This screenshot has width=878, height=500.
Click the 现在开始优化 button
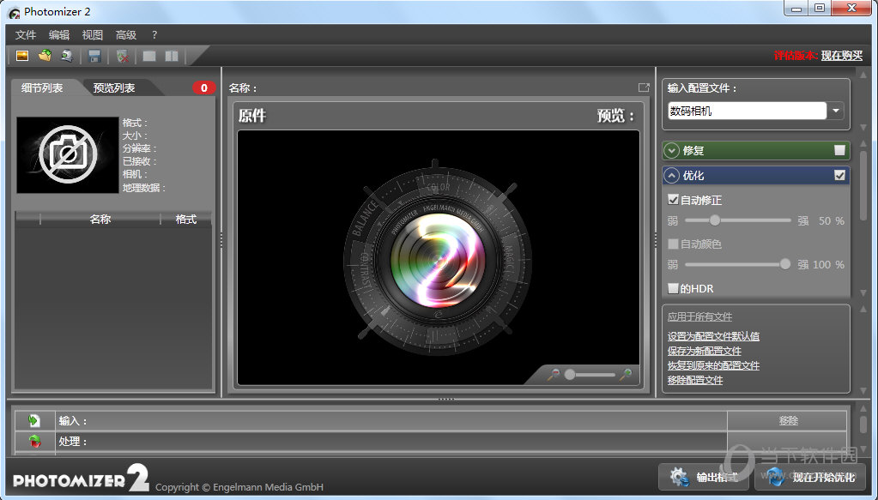[811, 477]
